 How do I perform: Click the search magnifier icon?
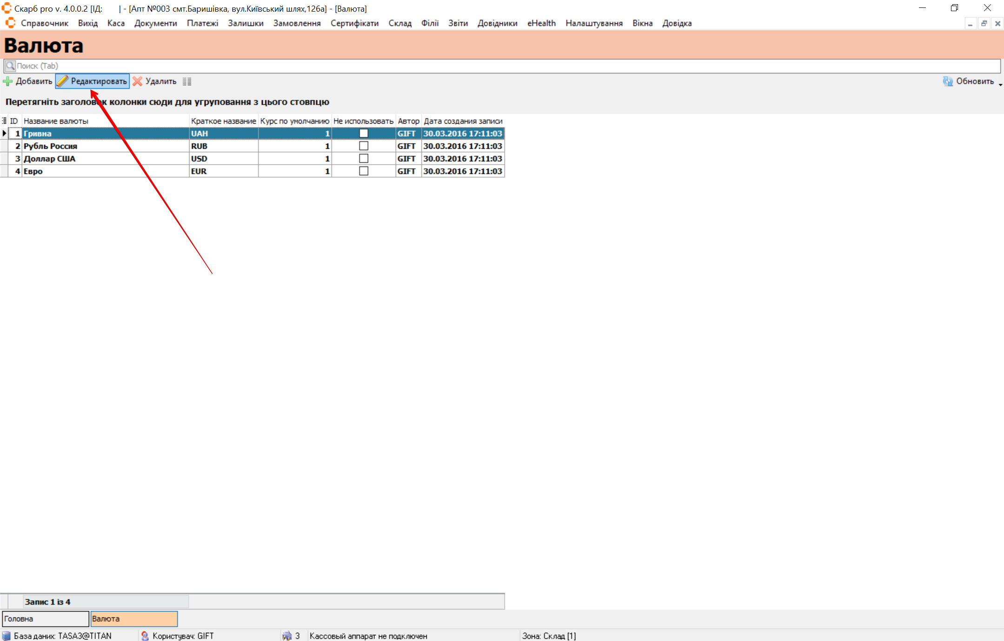pos(10,66)
